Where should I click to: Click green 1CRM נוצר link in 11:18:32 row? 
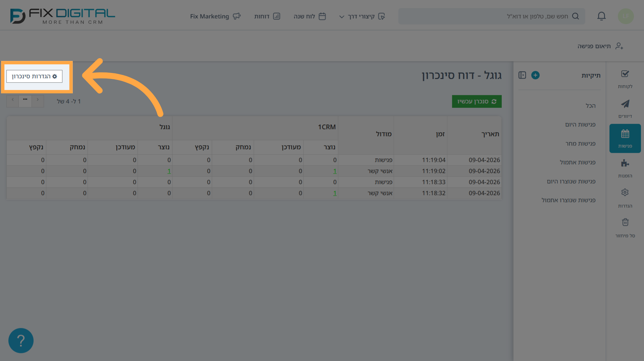point(335,193)
